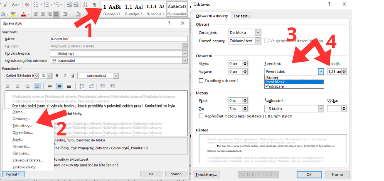
Task: Click increase indent icon in style dialog
Action: tap(112, 86)
